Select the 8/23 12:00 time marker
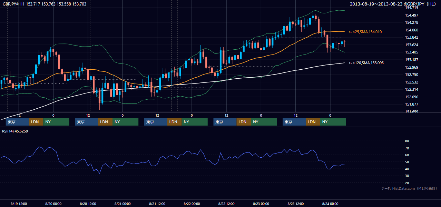This screenshot has width=441, height=207. 296,204
